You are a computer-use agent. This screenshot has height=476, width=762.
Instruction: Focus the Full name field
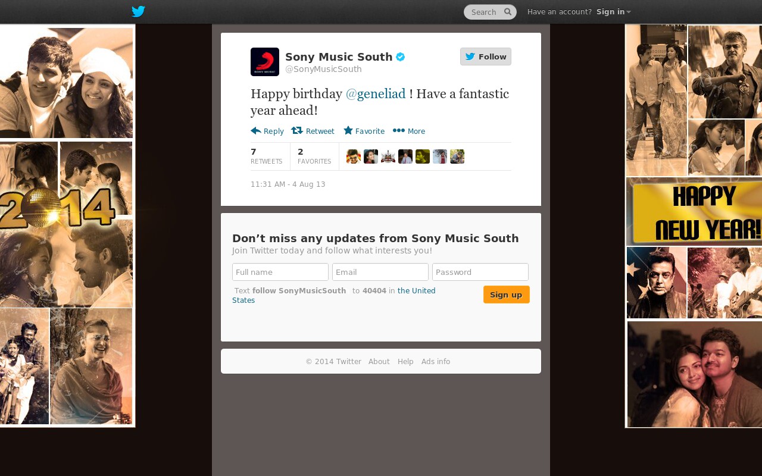coord(280,272)
